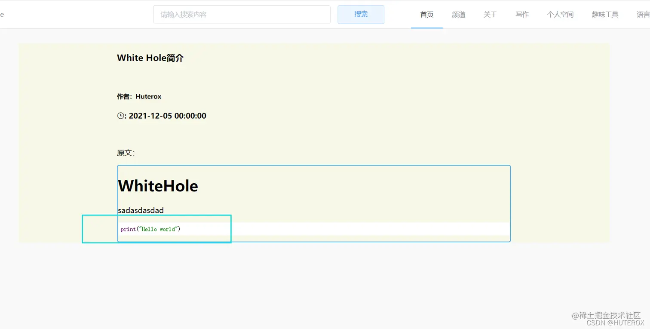Click the partial site logo at top left

pyautogui.click(x=3, y=14)
